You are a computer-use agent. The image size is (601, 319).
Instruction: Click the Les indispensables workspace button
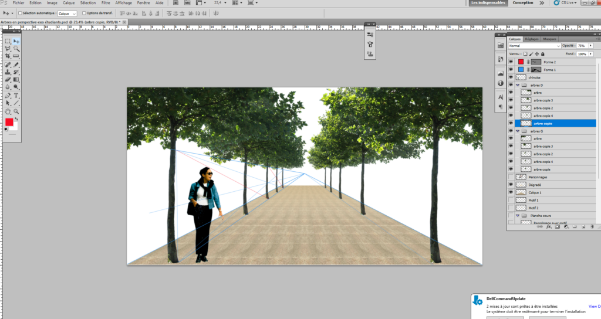pyautogui.click(x=488, y=3)
